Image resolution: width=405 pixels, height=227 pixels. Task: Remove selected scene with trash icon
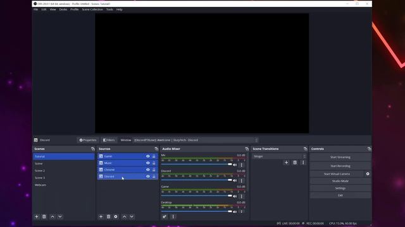pyautogui.click(x=44, y=217)
